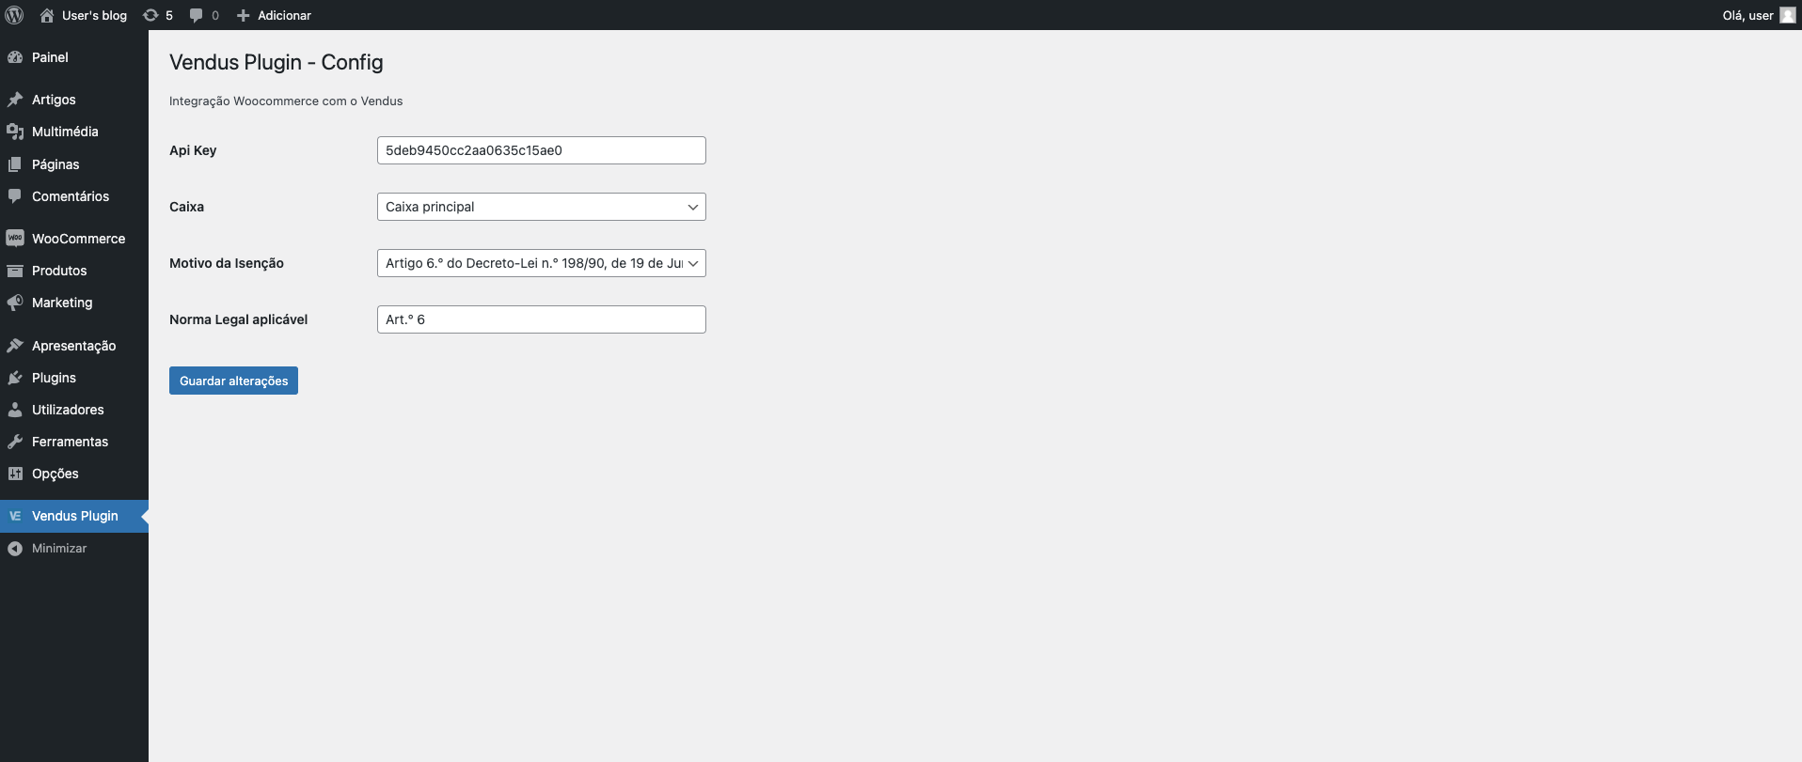The image size is (1802, 762).
Task: Click the WooCommerce logo icon
Action: tap(15, 239)
